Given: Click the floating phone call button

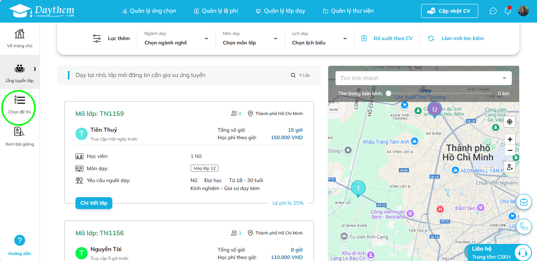Looking at the screenshot, I should 524,226.
